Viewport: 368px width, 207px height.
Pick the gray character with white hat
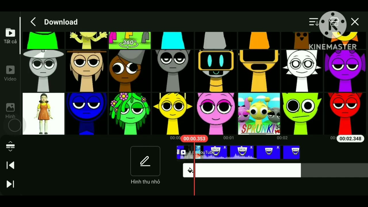click(43, 71)
